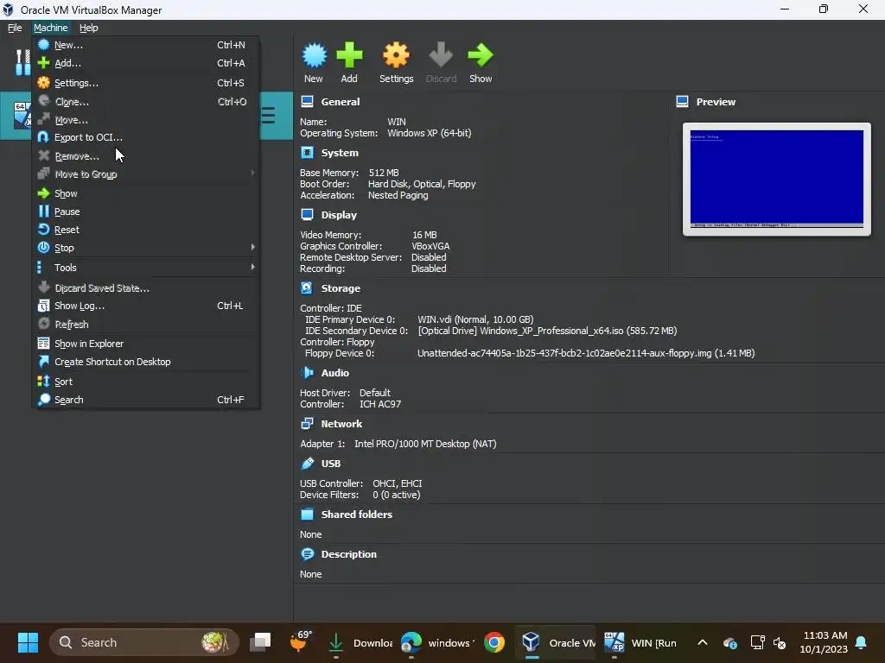This screenshot has width=885, height=663.
Task: Click the muted volume tray icon
Action: tap(780, 642)
